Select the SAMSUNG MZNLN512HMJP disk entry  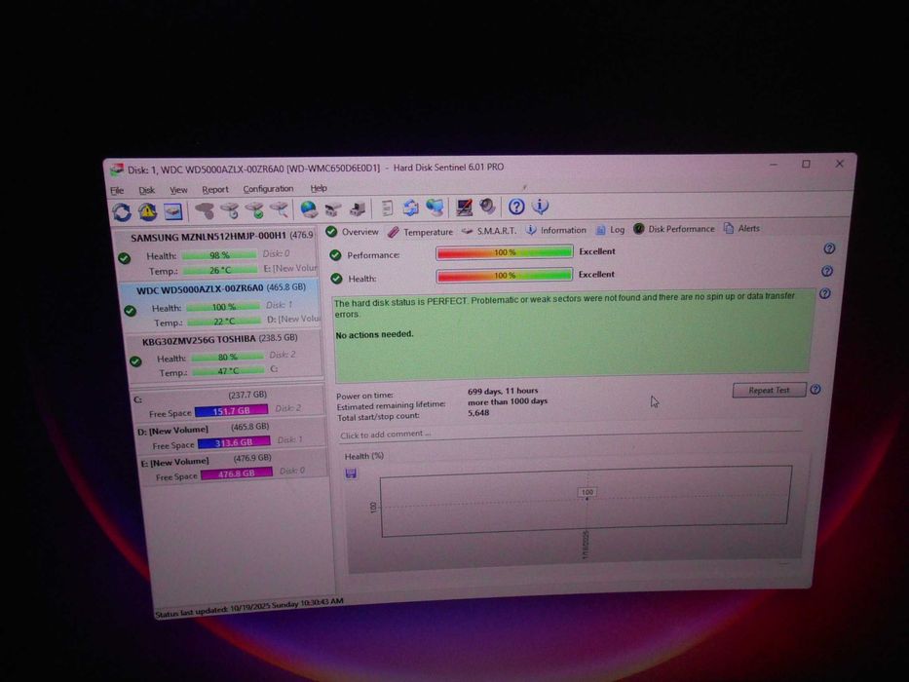click(217, 254)
